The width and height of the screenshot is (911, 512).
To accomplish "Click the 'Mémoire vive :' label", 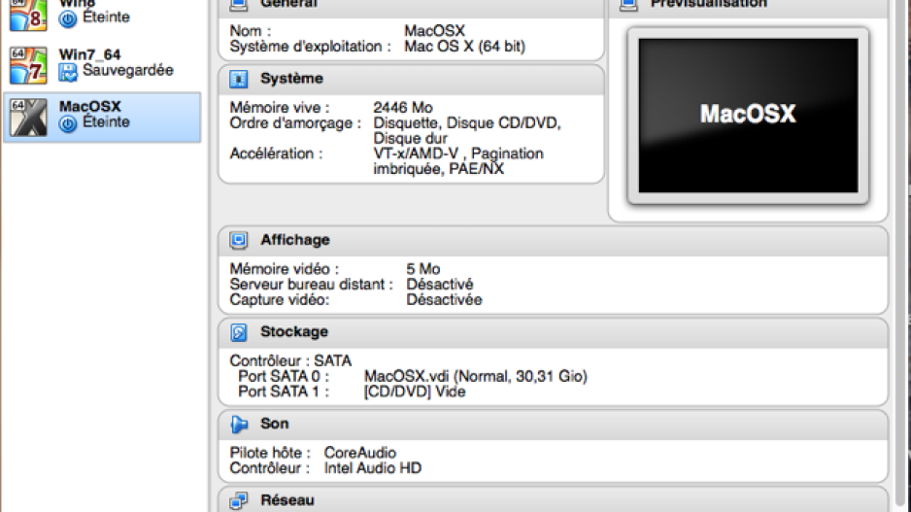I will click(280, 108).
